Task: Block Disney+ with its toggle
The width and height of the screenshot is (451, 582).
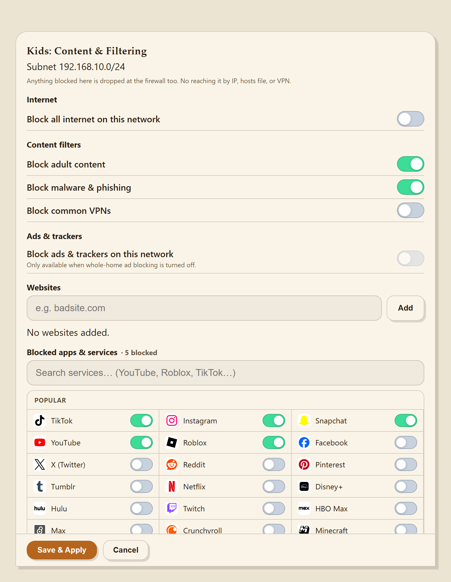Action: 406,486
